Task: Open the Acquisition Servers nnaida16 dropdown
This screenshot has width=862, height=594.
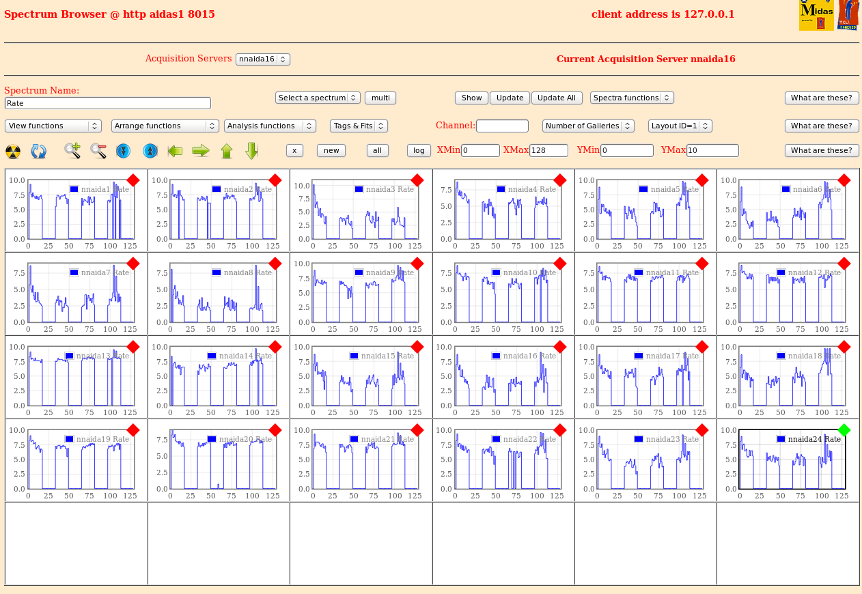Action: 263,59
